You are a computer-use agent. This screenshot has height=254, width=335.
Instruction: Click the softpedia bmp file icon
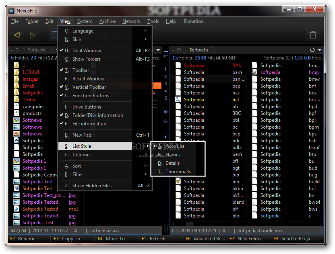[254, 72]
